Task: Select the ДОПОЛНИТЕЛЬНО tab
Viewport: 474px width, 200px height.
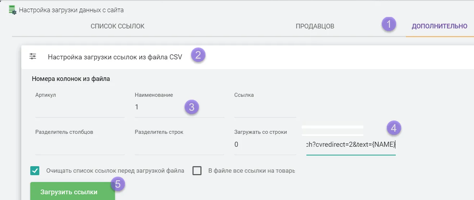Action: point(439,26)
